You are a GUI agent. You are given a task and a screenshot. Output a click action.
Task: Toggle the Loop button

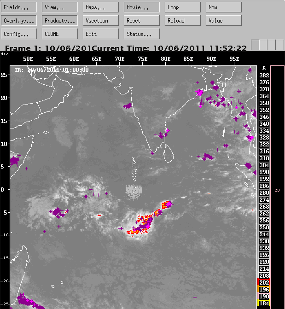183,7
